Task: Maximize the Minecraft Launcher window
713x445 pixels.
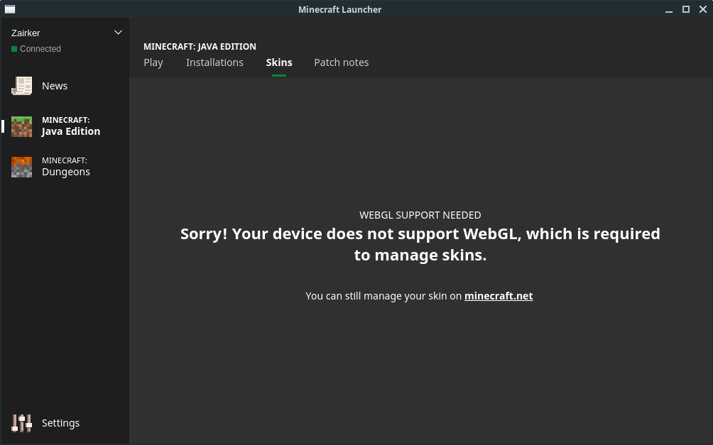Action: (x=686, y=9)
